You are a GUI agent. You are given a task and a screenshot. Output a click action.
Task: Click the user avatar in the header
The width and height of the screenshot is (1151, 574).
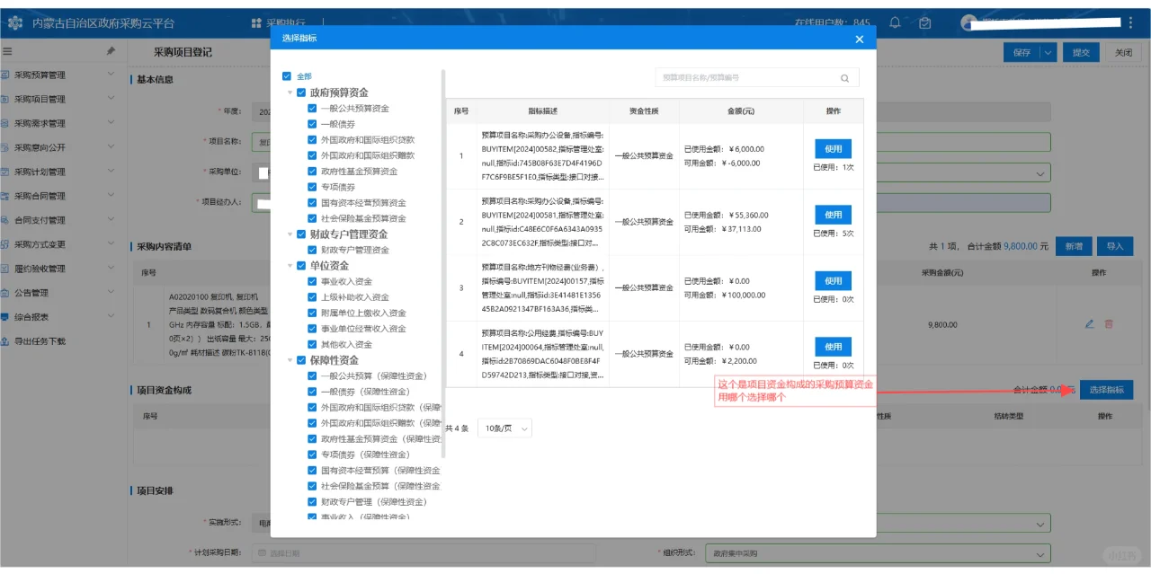tap(968, 22)
